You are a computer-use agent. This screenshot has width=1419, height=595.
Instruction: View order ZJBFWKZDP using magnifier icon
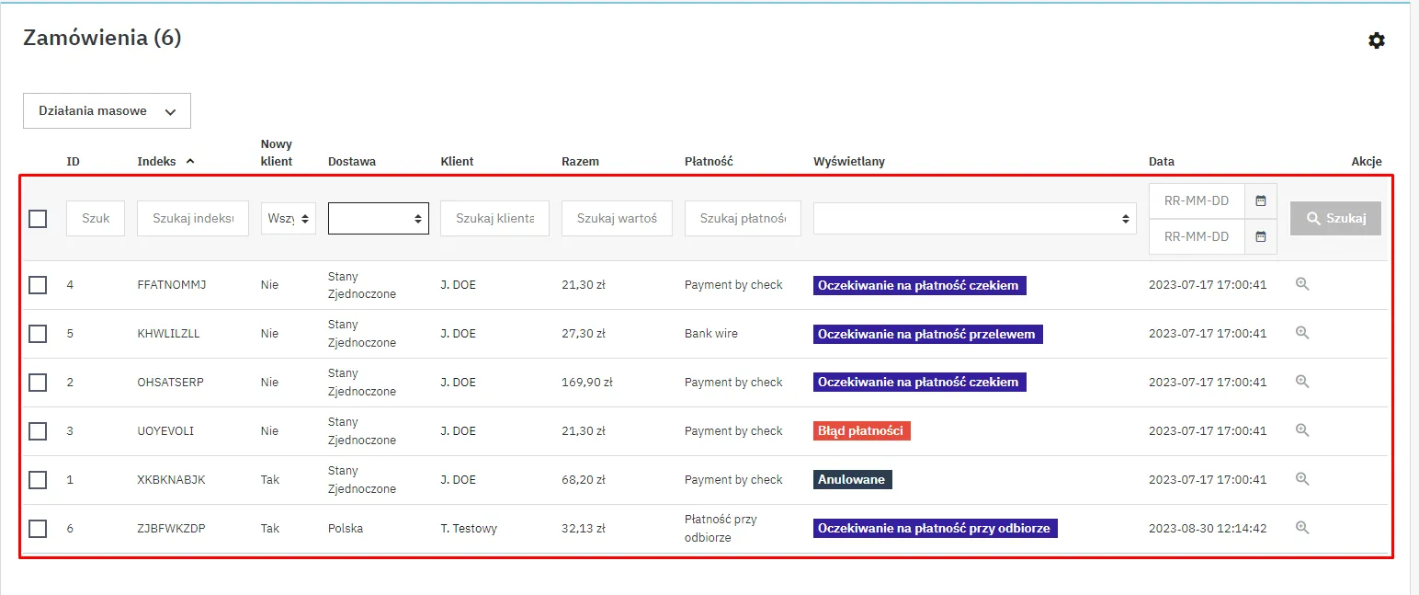click(x=1301, y=528)
